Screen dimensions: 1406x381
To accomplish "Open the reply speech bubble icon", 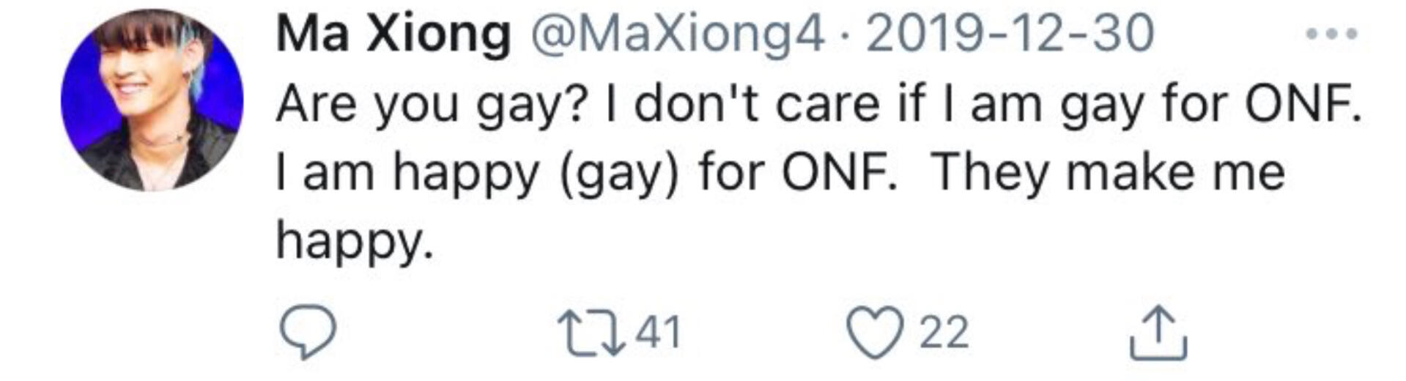I will pyautogui.click(x=308, y=332).
